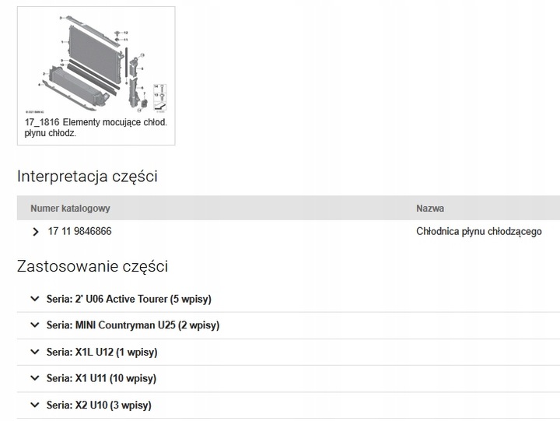The width and height of the screenshot is (560, 421).
Task: Click the Zastosowanie części heading
Action: click(x=93, y=266)
